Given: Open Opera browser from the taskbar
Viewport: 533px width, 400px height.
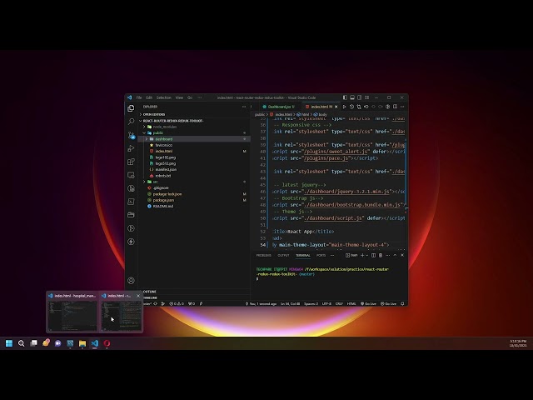Looking at the screenshot, I should point(107,343).
